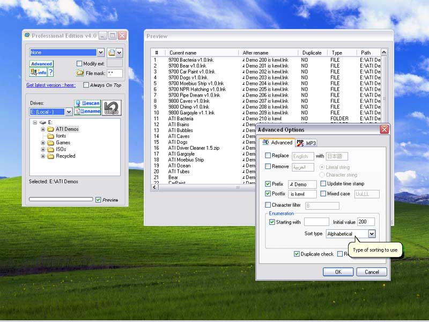Click the Games folder icon
The height and width of the screenshot is (322, 429).
(x=50, y=143)
